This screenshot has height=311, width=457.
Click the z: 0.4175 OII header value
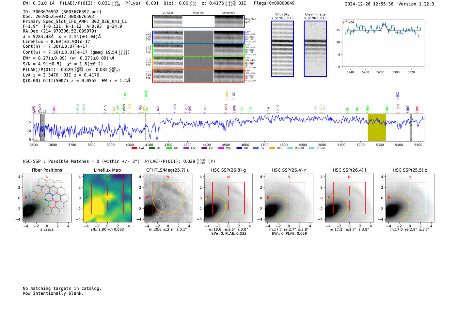[x=224, y=3]
